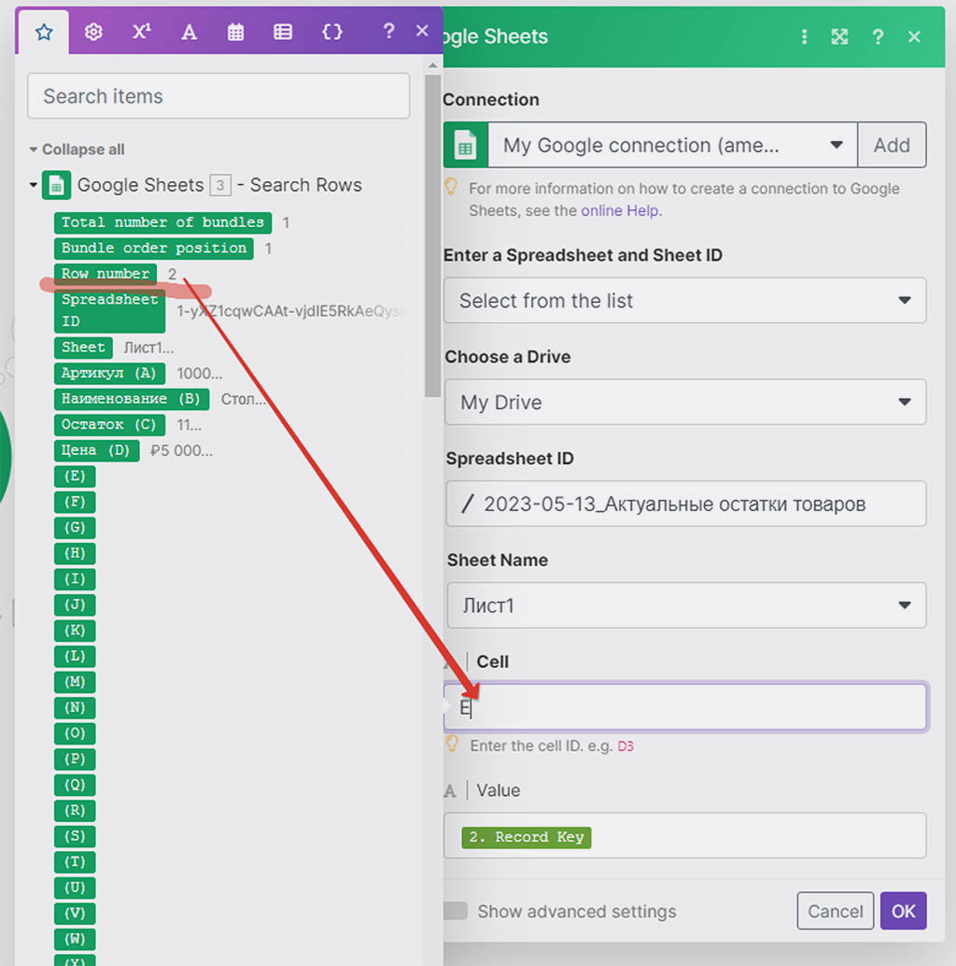Collapse the Google Sheets Search Rows group

click(34, 185)
